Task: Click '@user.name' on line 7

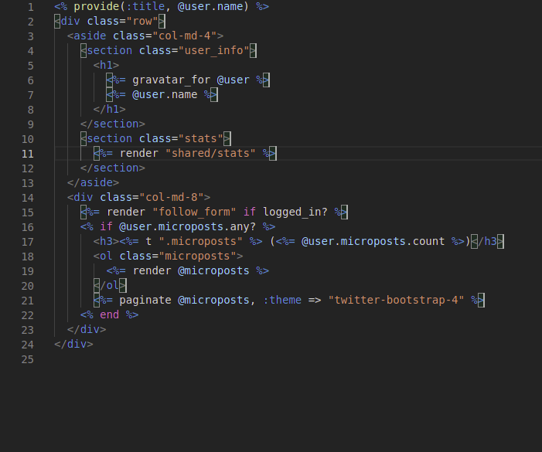Action: coord(165,94)
